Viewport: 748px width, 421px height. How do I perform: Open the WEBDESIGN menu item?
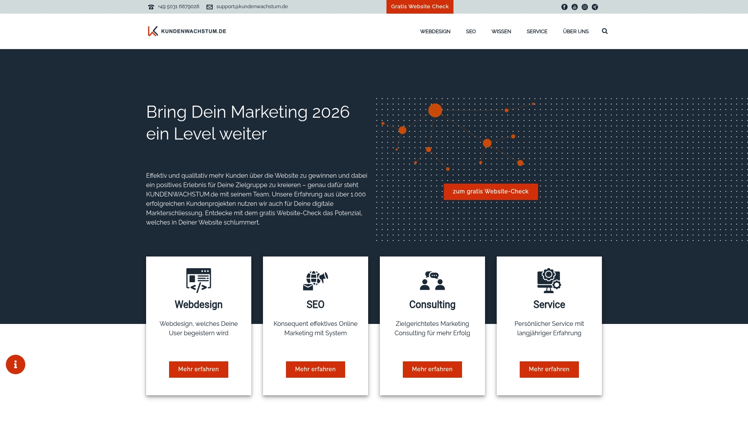pos(435,32)
